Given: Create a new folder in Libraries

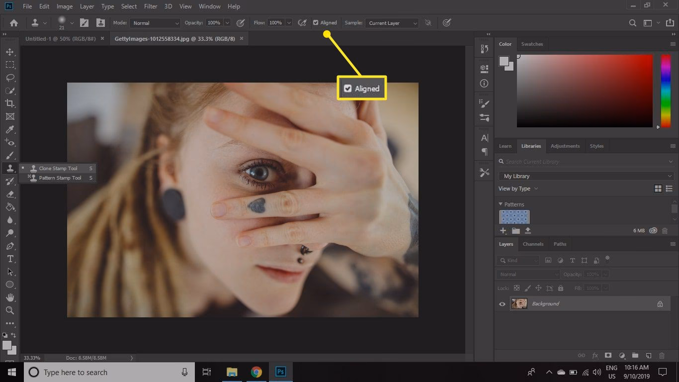Looking at the screenshot, I should tap(515, 230).
